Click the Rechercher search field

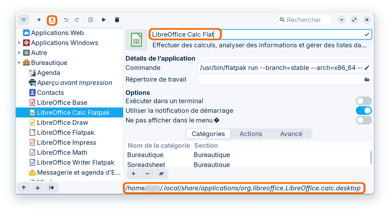click(304, 20)
